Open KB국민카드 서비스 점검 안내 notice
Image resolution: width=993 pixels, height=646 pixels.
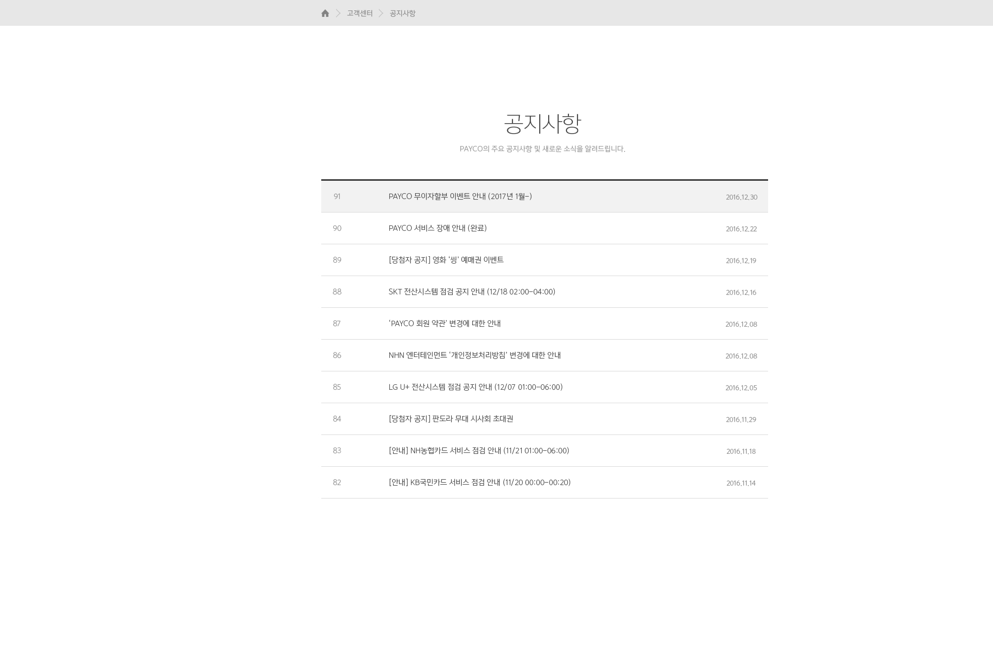tap(480, 483)
